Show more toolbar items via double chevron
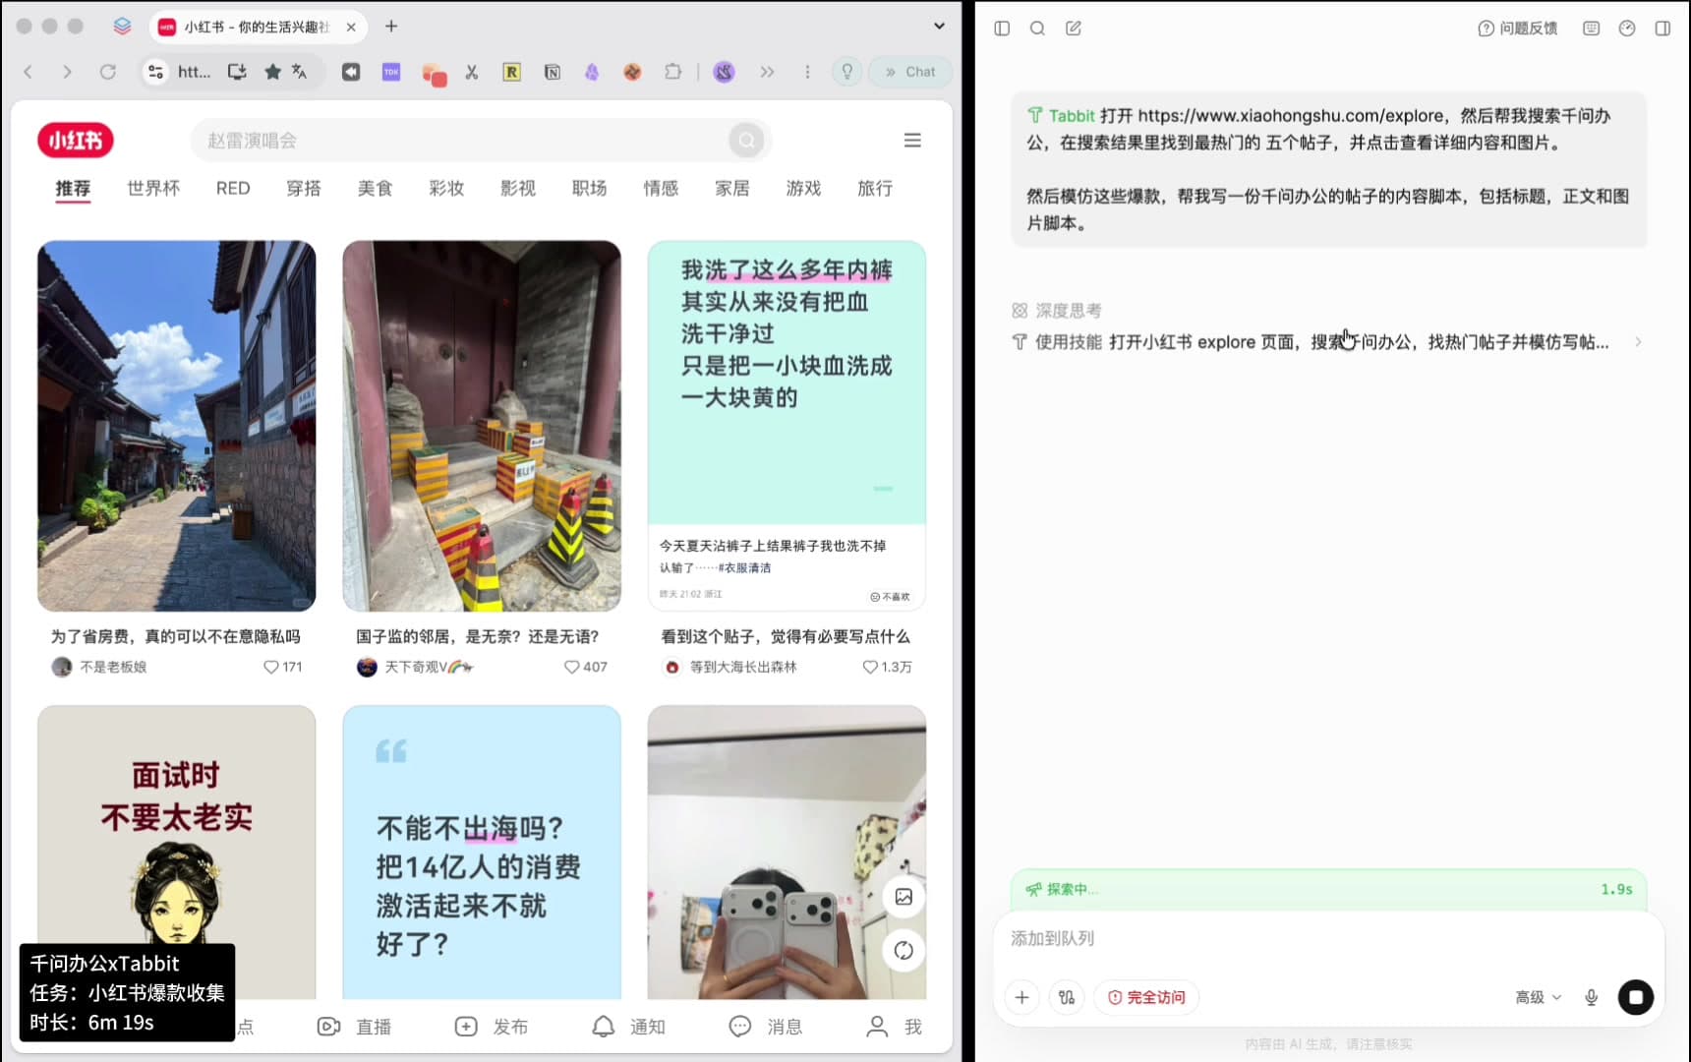 pos(767,72)
